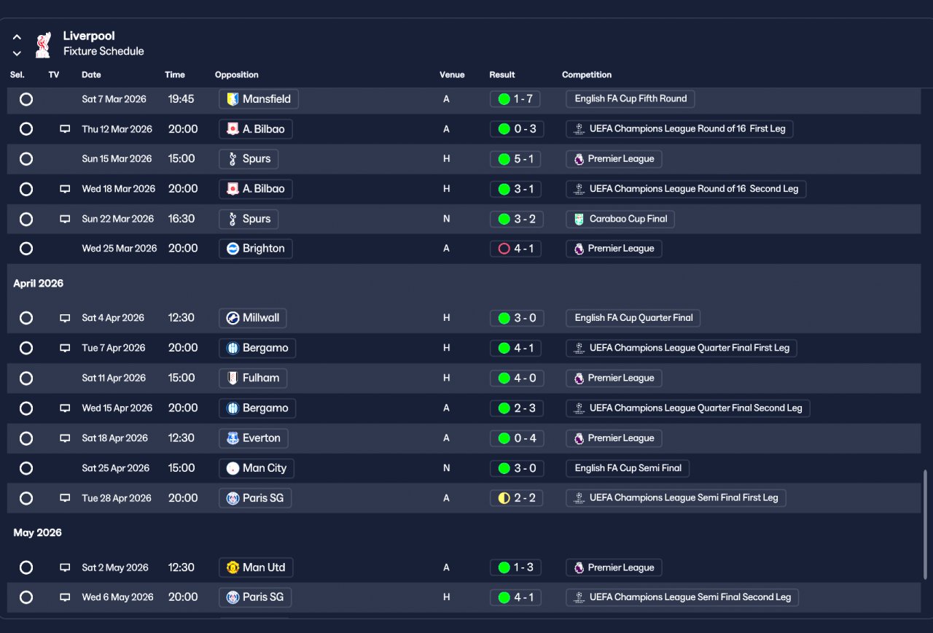Click the Result column header
Image resolution: width=933 pixels, height=633 pixels.
point(502,75)
